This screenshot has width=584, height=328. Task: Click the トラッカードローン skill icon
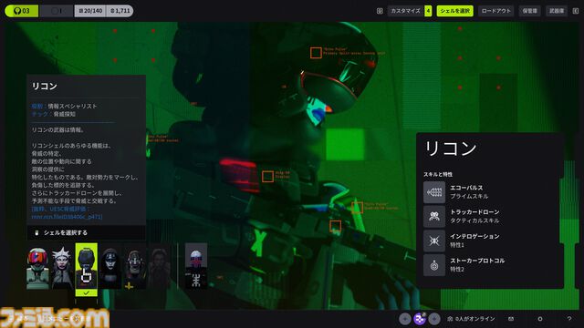click(434, 217)
